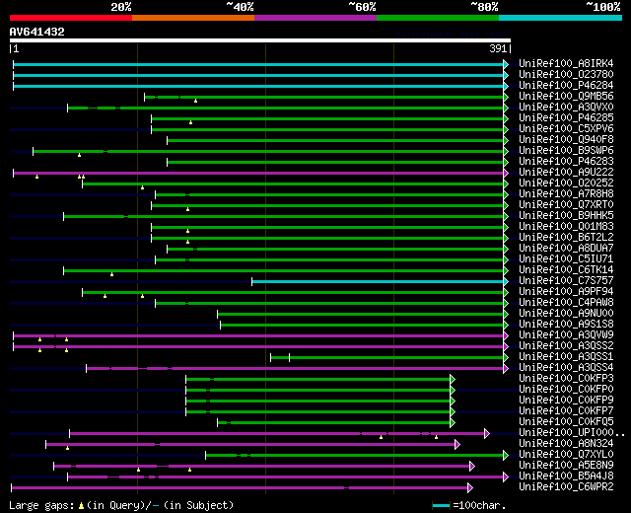The width and height of the screenshot is (631, 513).
Task: Open the UniRef100_A3QSS2 label
Action: pos(566,346)
